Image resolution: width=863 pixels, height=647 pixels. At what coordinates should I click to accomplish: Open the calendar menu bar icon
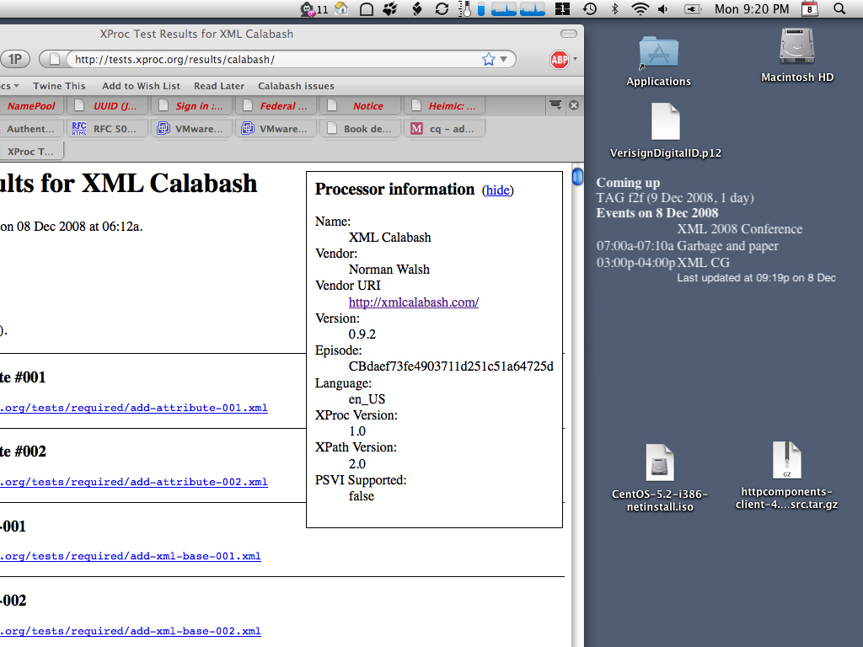[x=809, y=8]
